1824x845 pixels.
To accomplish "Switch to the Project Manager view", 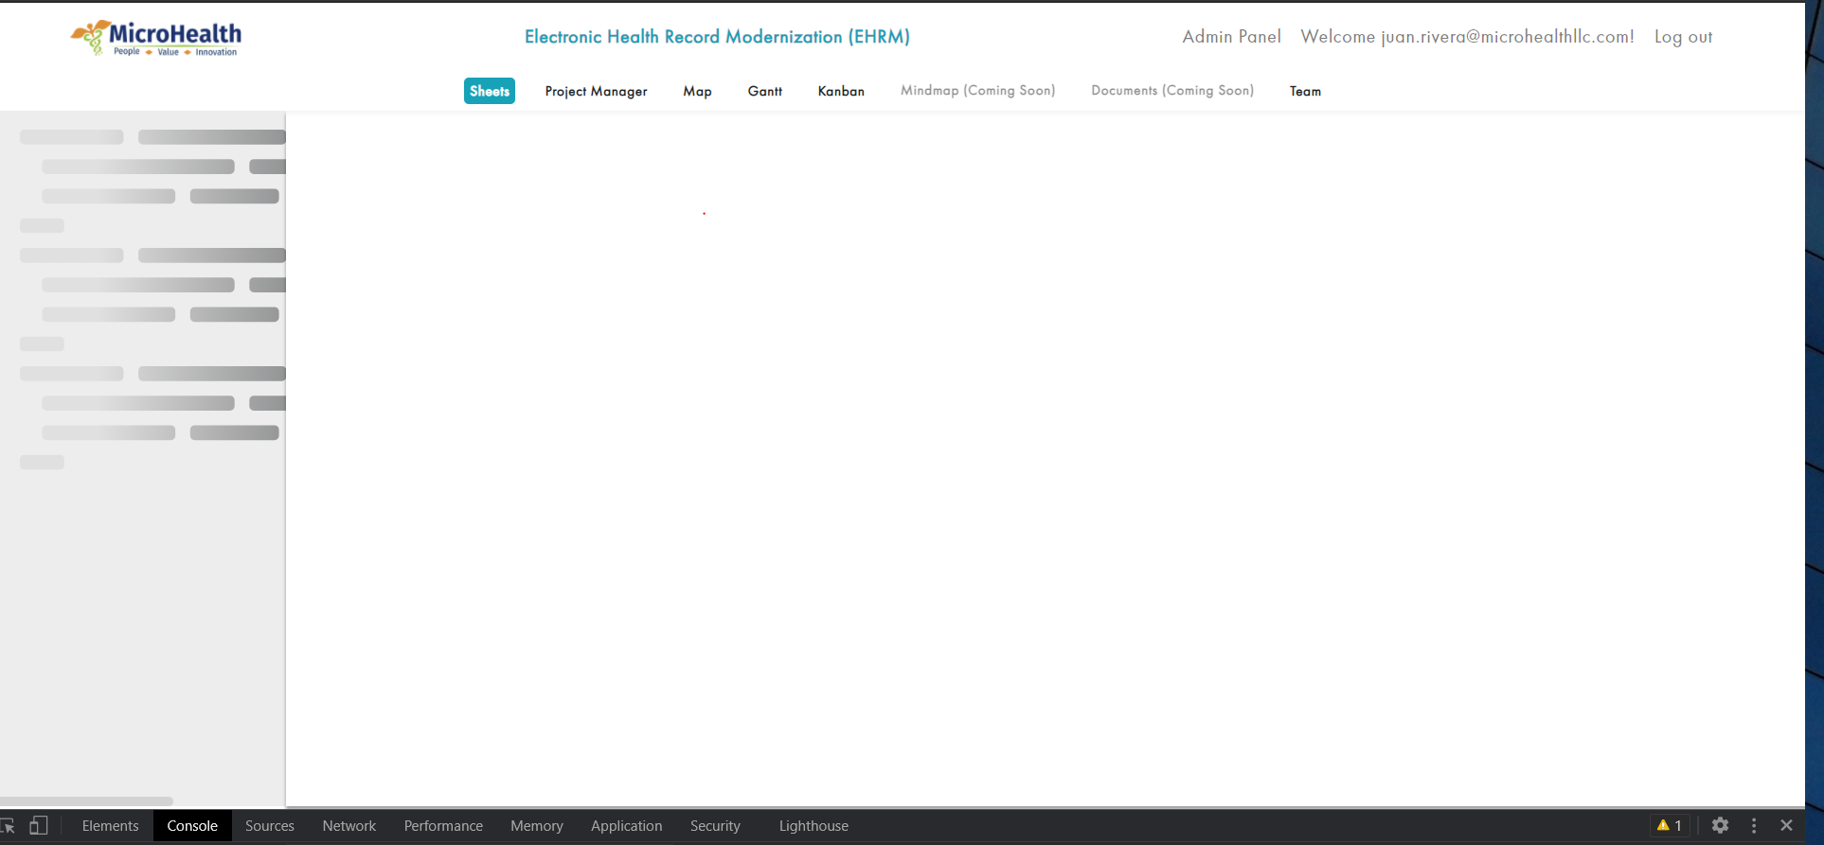I will [x=596, y=91].
